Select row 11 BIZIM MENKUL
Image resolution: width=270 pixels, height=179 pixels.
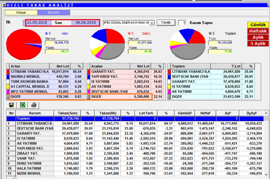(x=135, y=173)
